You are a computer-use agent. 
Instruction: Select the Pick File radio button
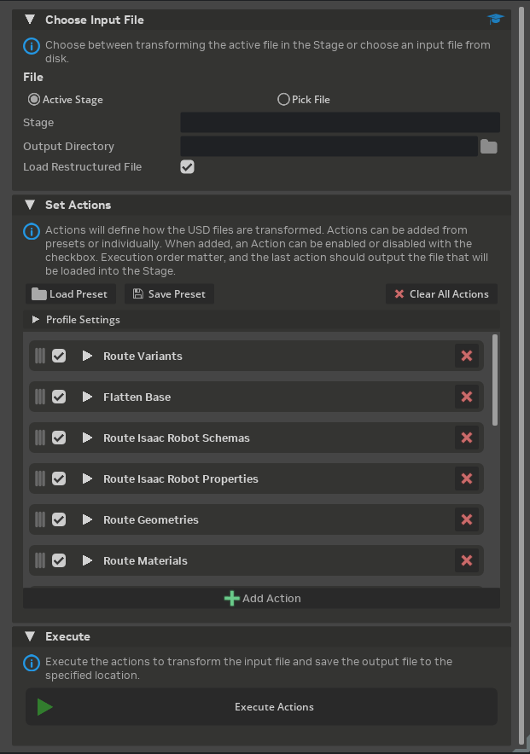284,100
